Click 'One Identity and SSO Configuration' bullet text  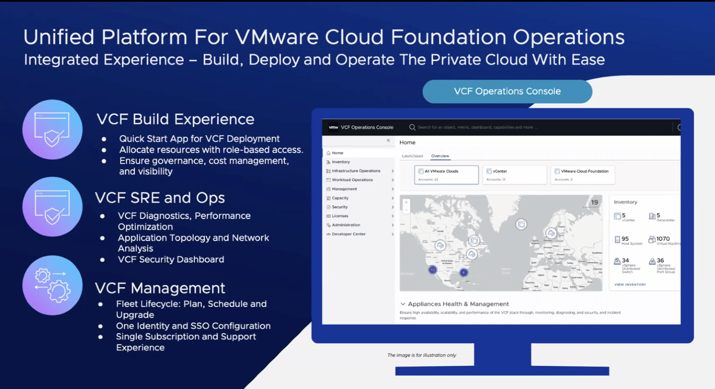pos(193,326)
